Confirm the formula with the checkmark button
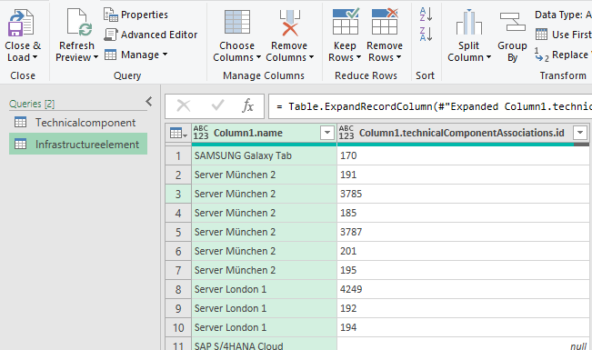Screen dimensions: 592x350 [218, 105]
